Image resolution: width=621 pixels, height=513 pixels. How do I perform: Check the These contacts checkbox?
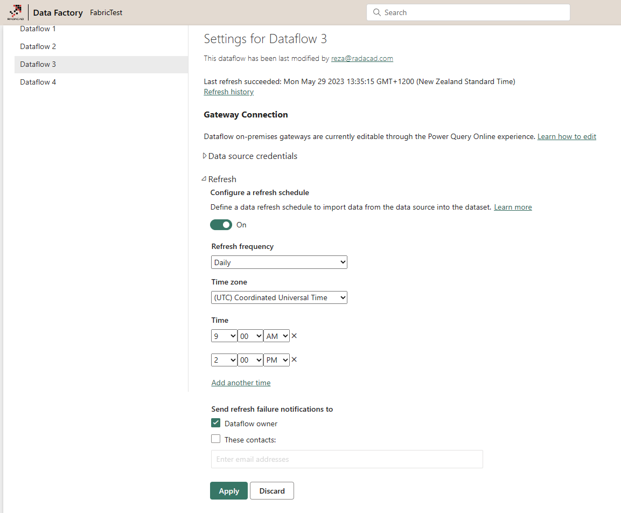coord(216,439)
